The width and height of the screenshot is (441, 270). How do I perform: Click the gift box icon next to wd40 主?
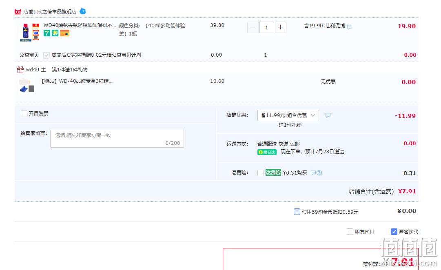[20, 69]
